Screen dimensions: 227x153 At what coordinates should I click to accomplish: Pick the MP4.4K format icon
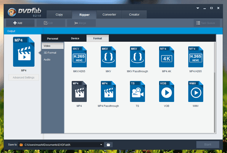coord(166,57)
